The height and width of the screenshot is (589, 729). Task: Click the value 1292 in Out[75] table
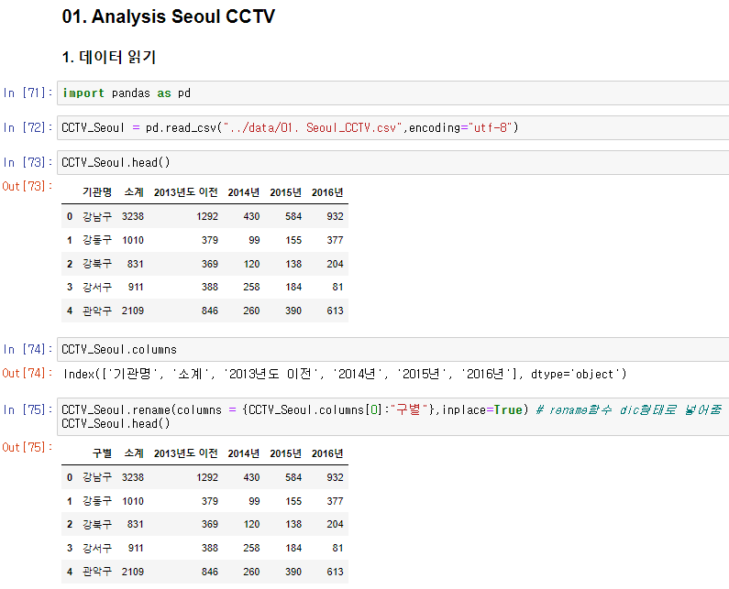coord(207,477)
